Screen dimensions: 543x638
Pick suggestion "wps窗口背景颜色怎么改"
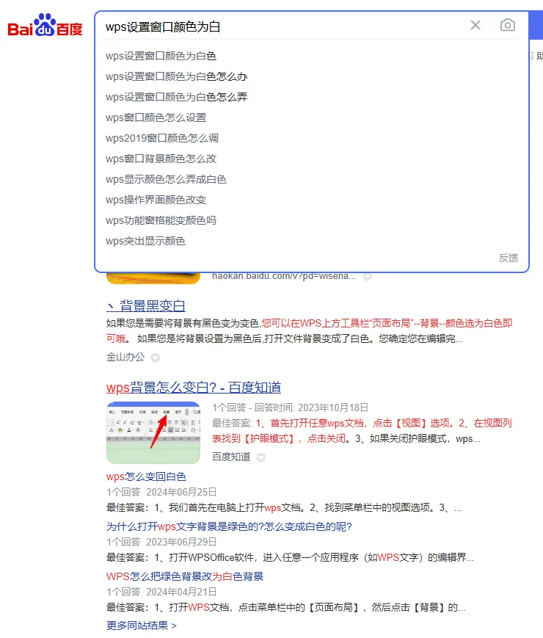161,159
